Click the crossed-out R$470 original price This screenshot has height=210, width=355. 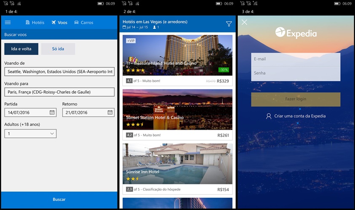pyautogui.click(x=211, y=81)
